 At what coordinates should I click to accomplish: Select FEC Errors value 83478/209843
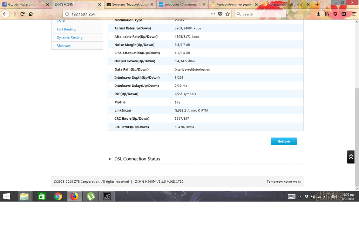click(x=185, y=127)
